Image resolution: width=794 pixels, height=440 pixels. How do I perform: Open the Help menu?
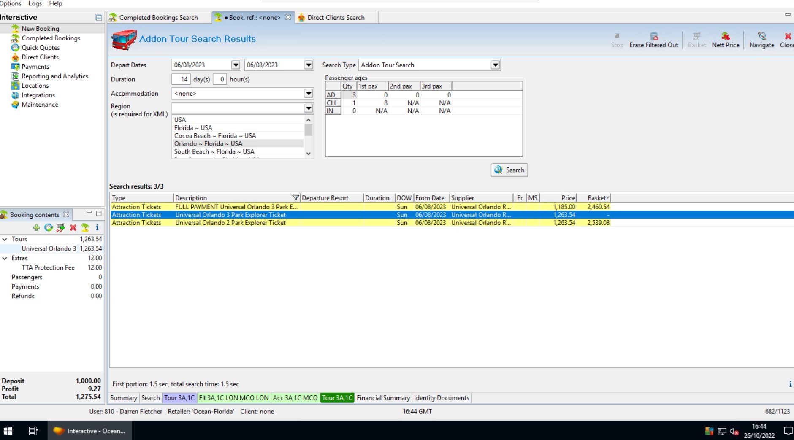click(56, 4)
